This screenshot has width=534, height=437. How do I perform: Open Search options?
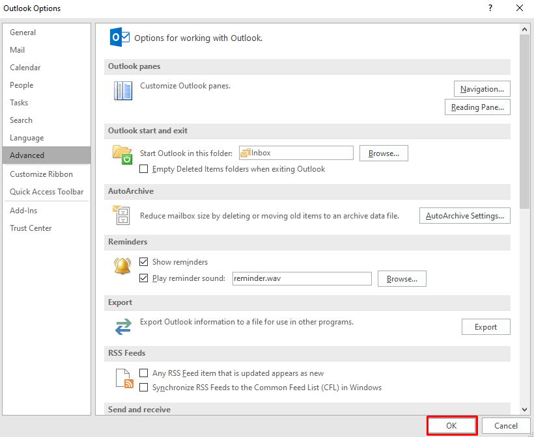pos(47,120)
